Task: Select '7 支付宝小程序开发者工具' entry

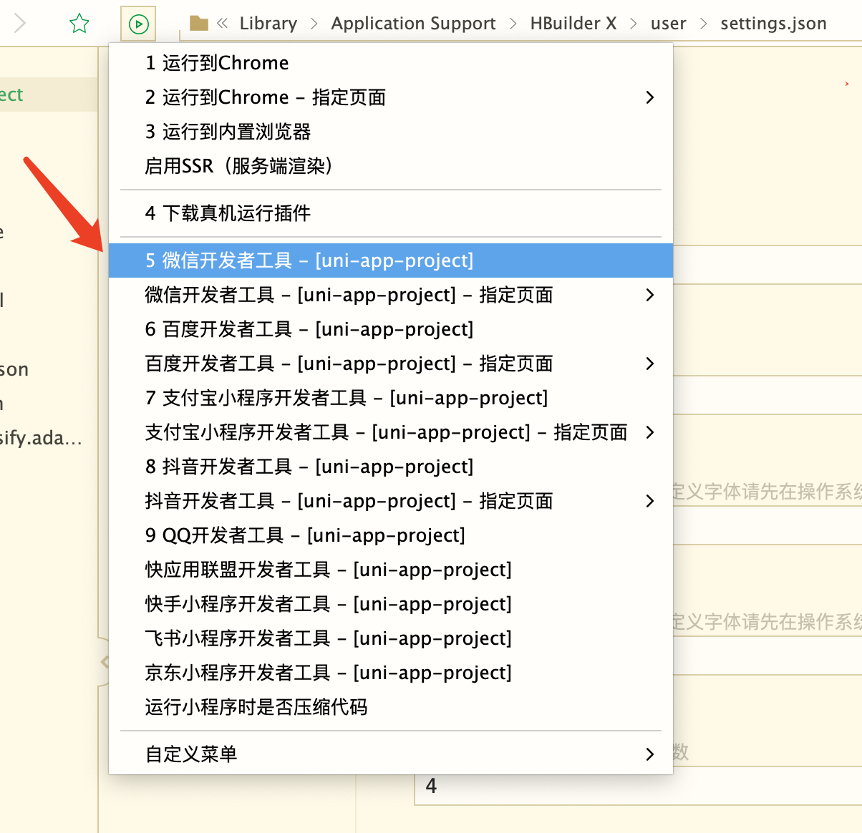Action: click(x=391, y=398)
